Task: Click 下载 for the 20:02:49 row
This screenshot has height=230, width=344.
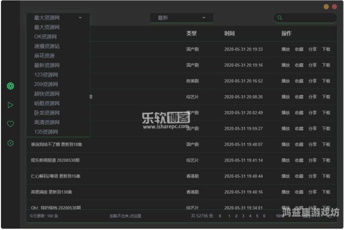Action: click(x=326, y=113)
